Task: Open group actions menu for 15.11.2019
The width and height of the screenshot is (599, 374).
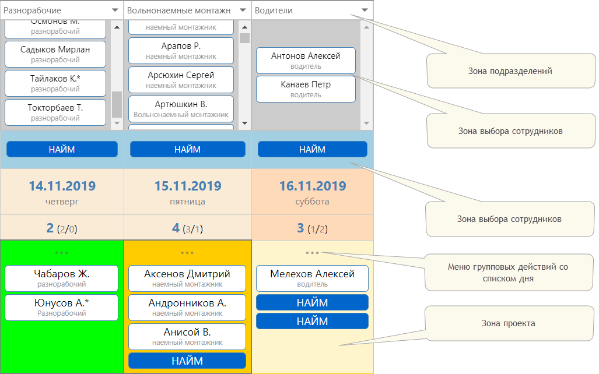Action: click(x=187, y=253)
